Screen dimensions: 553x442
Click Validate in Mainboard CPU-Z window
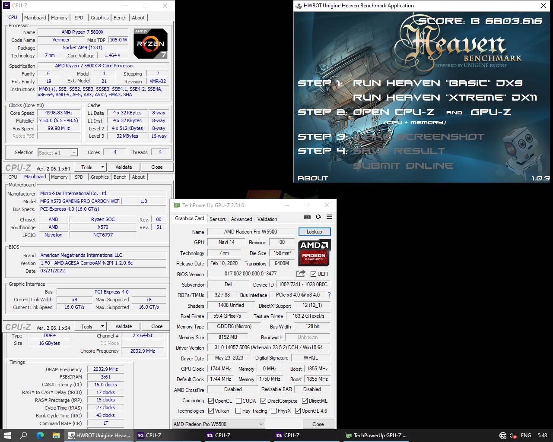pos(124,326)
